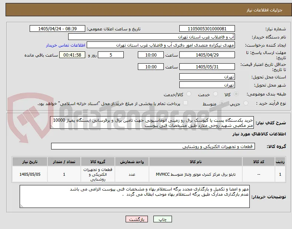Click the goods group cell in row 1
The height and width of the screenshot is (229, 292).
point(98,174)
